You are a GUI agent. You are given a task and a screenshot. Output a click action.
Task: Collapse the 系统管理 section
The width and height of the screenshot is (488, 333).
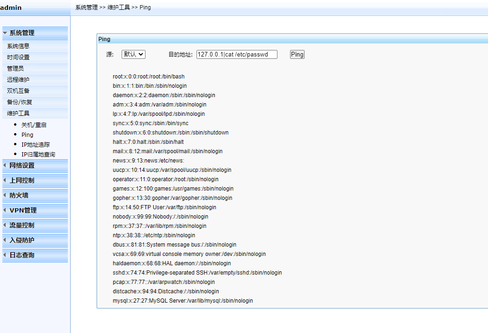click(35, 33)
